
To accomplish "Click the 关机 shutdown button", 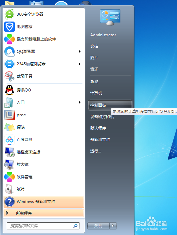I will tap(98, 226).
